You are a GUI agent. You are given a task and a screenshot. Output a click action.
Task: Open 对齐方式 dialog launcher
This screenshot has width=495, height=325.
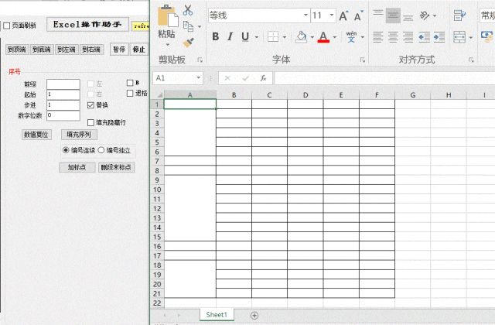coord(471,60)
